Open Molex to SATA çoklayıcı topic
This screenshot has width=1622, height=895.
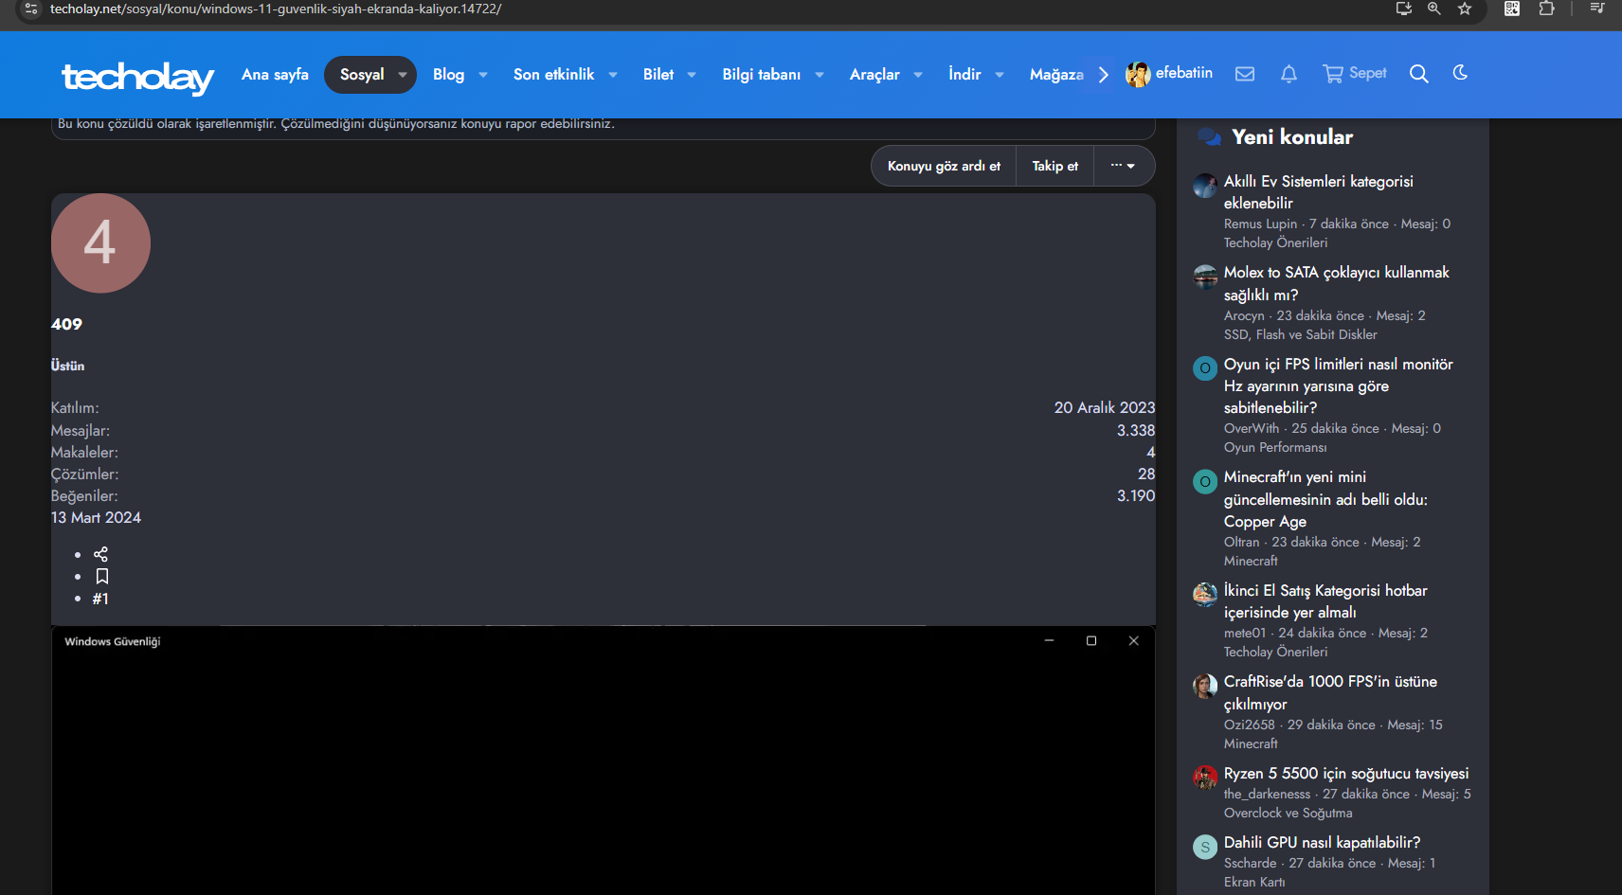click(x=1337, y=283)
